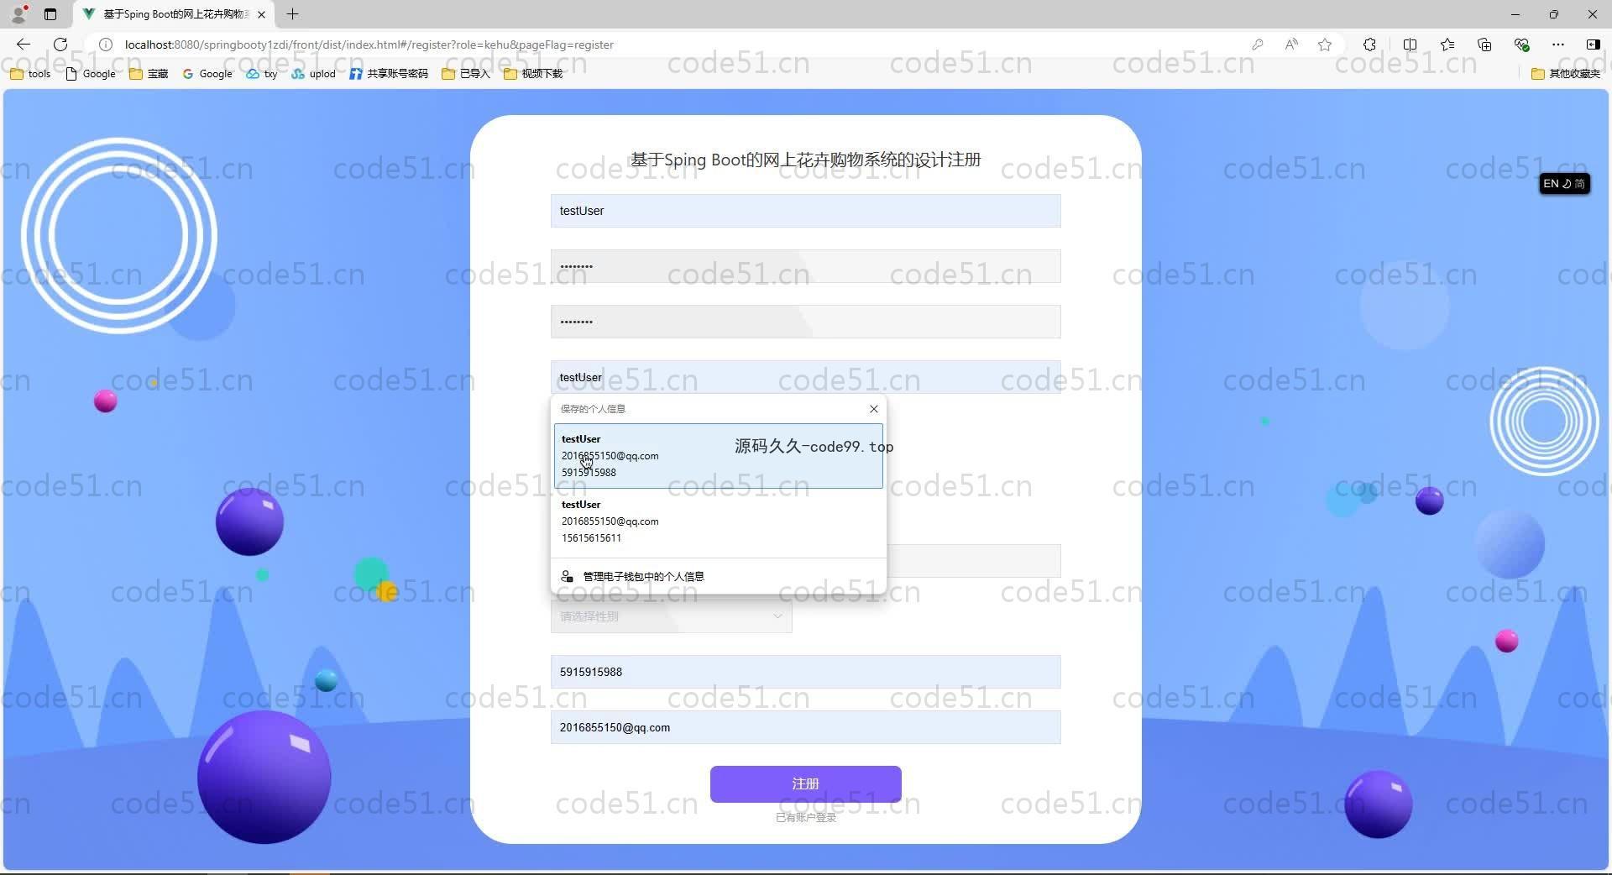Open the favorites list icon
The width and height of the screenshot is (1612, 875).
[1447, 45]
